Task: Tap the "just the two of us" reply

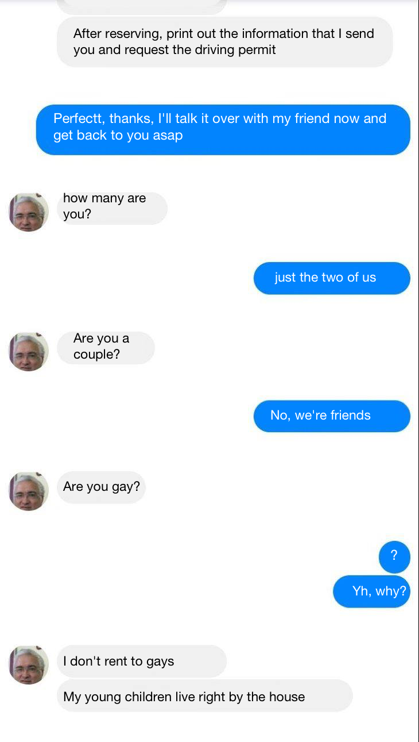Action: point(332,278)
